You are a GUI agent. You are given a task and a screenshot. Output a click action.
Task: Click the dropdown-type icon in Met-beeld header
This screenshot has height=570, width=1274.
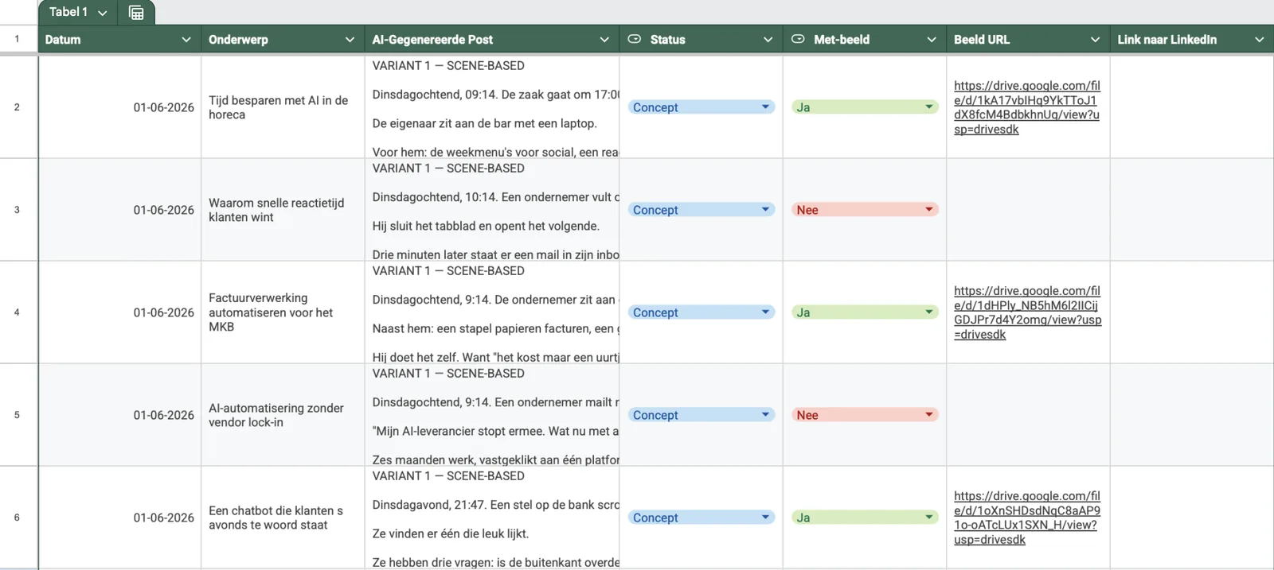tap(798, 39)
